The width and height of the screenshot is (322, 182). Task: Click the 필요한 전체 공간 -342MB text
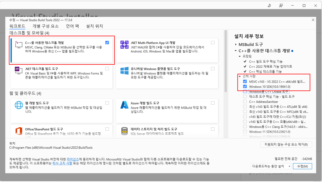[x=293, y=159]
